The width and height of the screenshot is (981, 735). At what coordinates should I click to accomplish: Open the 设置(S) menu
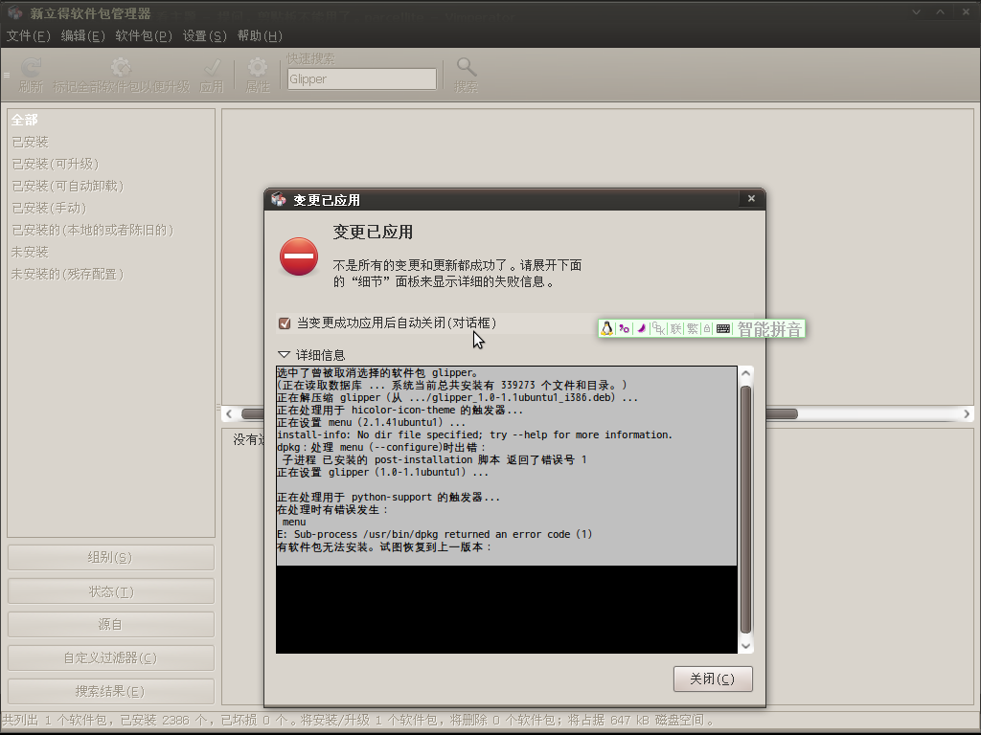coord(205,36)
